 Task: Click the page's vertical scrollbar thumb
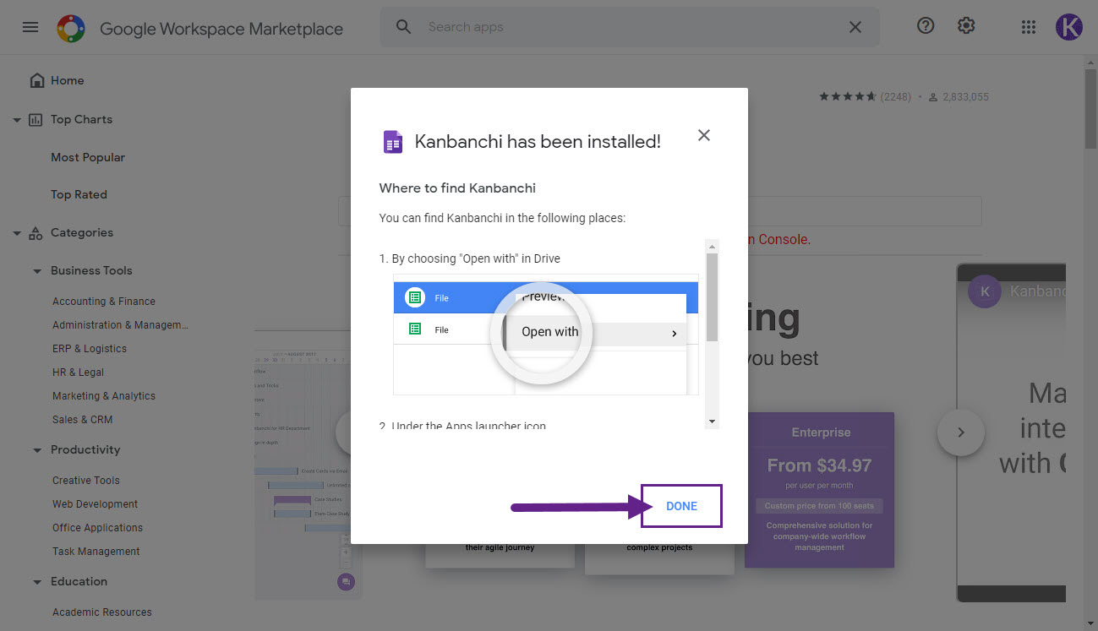click(1090, 110)
